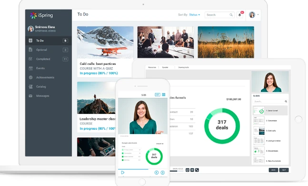Select To Do in the sidebar menu
Image resolution: width=308 pixels, height=186 pixels.
click(49, 41)
